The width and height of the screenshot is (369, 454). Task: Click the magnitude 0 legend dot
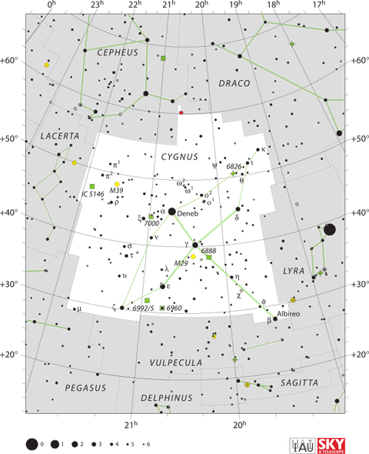pos(32,444)
